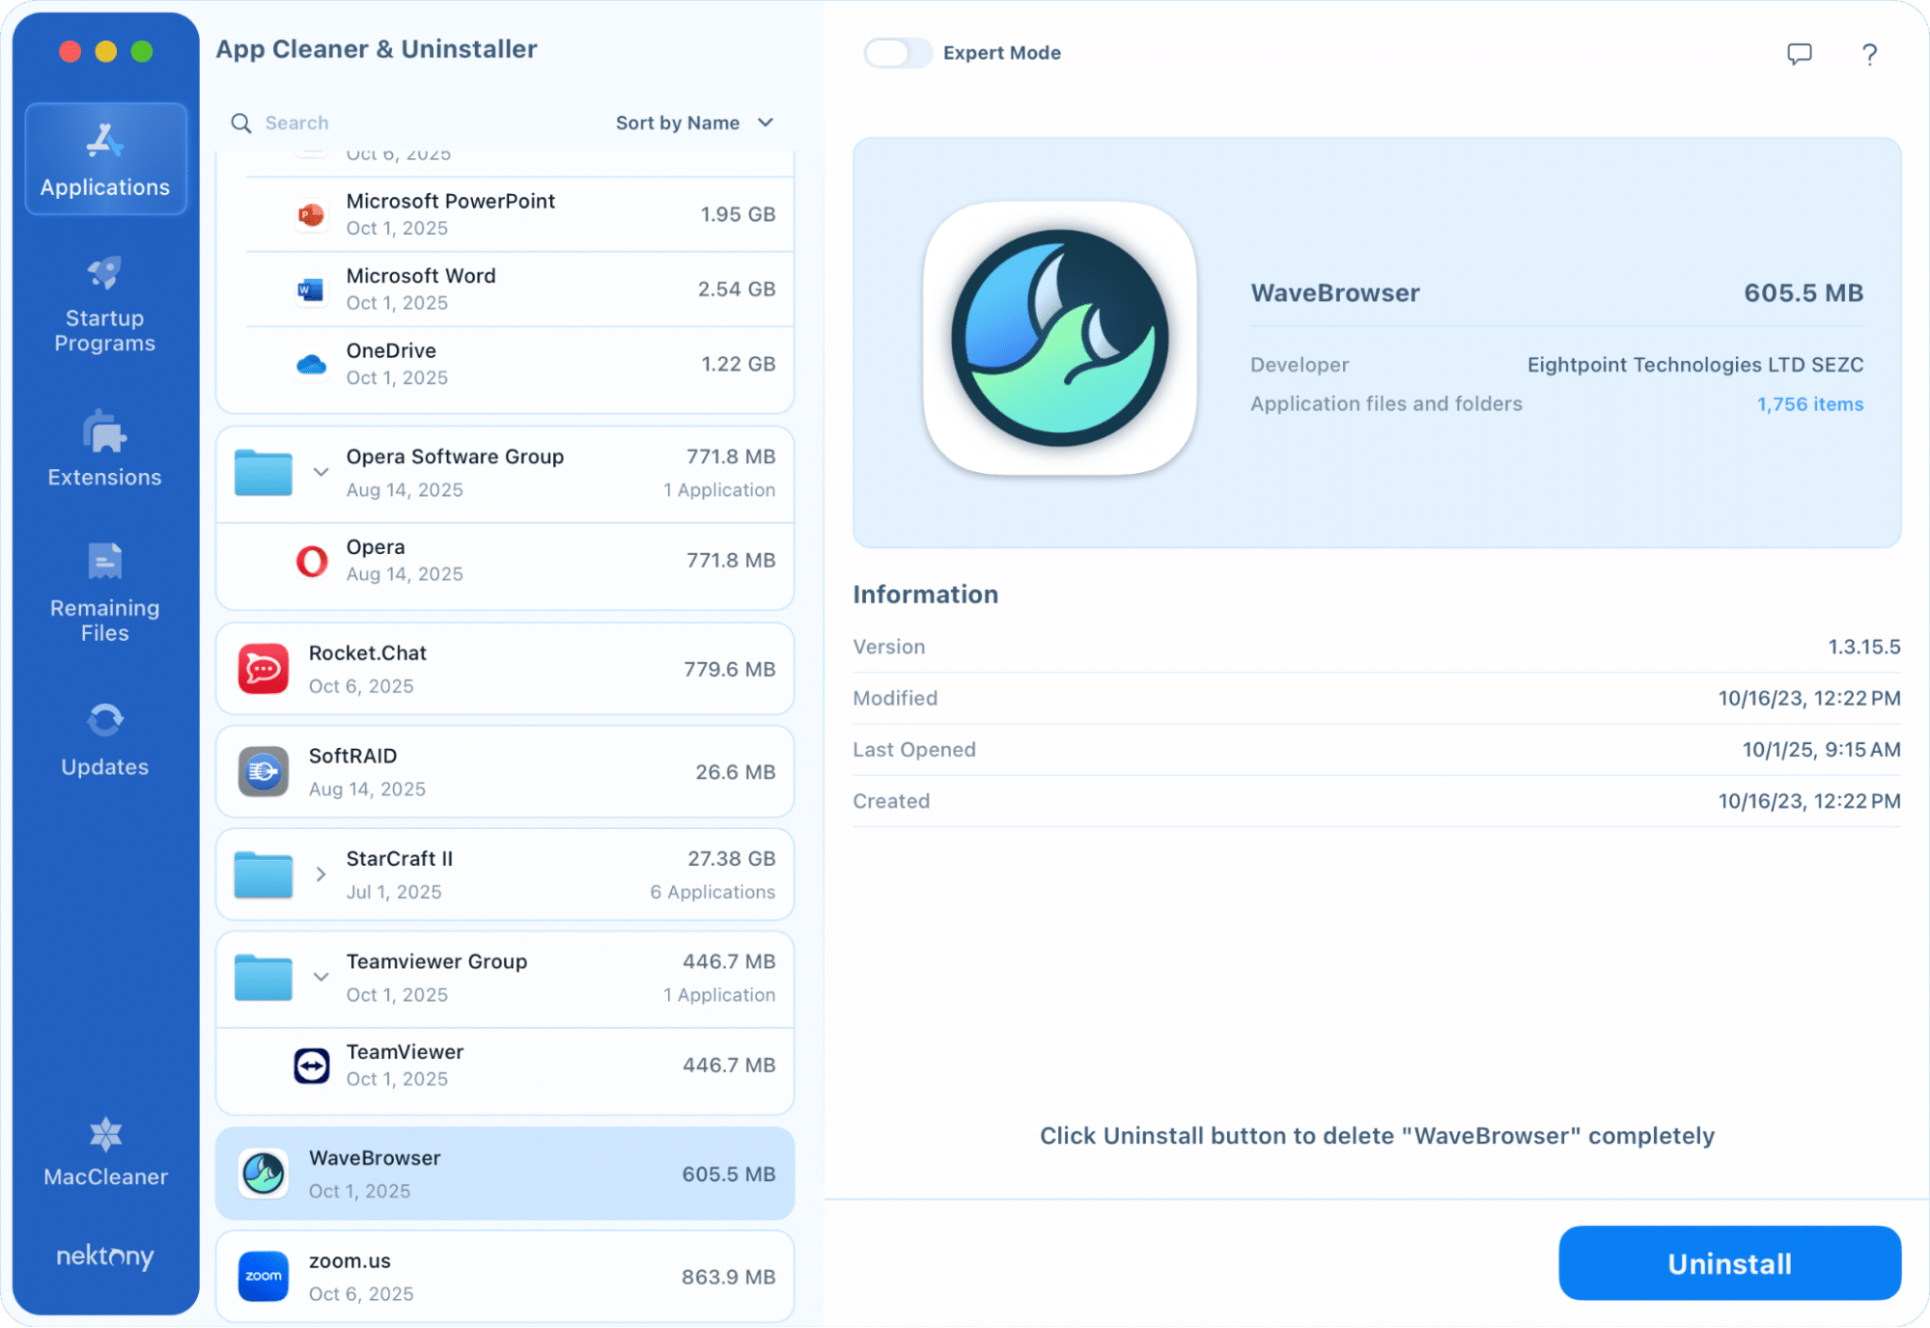The width and height of the screenshot is (1930, 1328).
Task: Collapse the Opera Software Group folder
Action: click(321, 472)
